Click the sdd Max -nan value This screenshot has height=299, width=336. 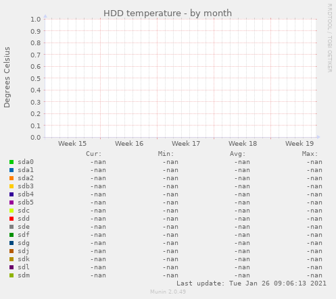(314, 219)
